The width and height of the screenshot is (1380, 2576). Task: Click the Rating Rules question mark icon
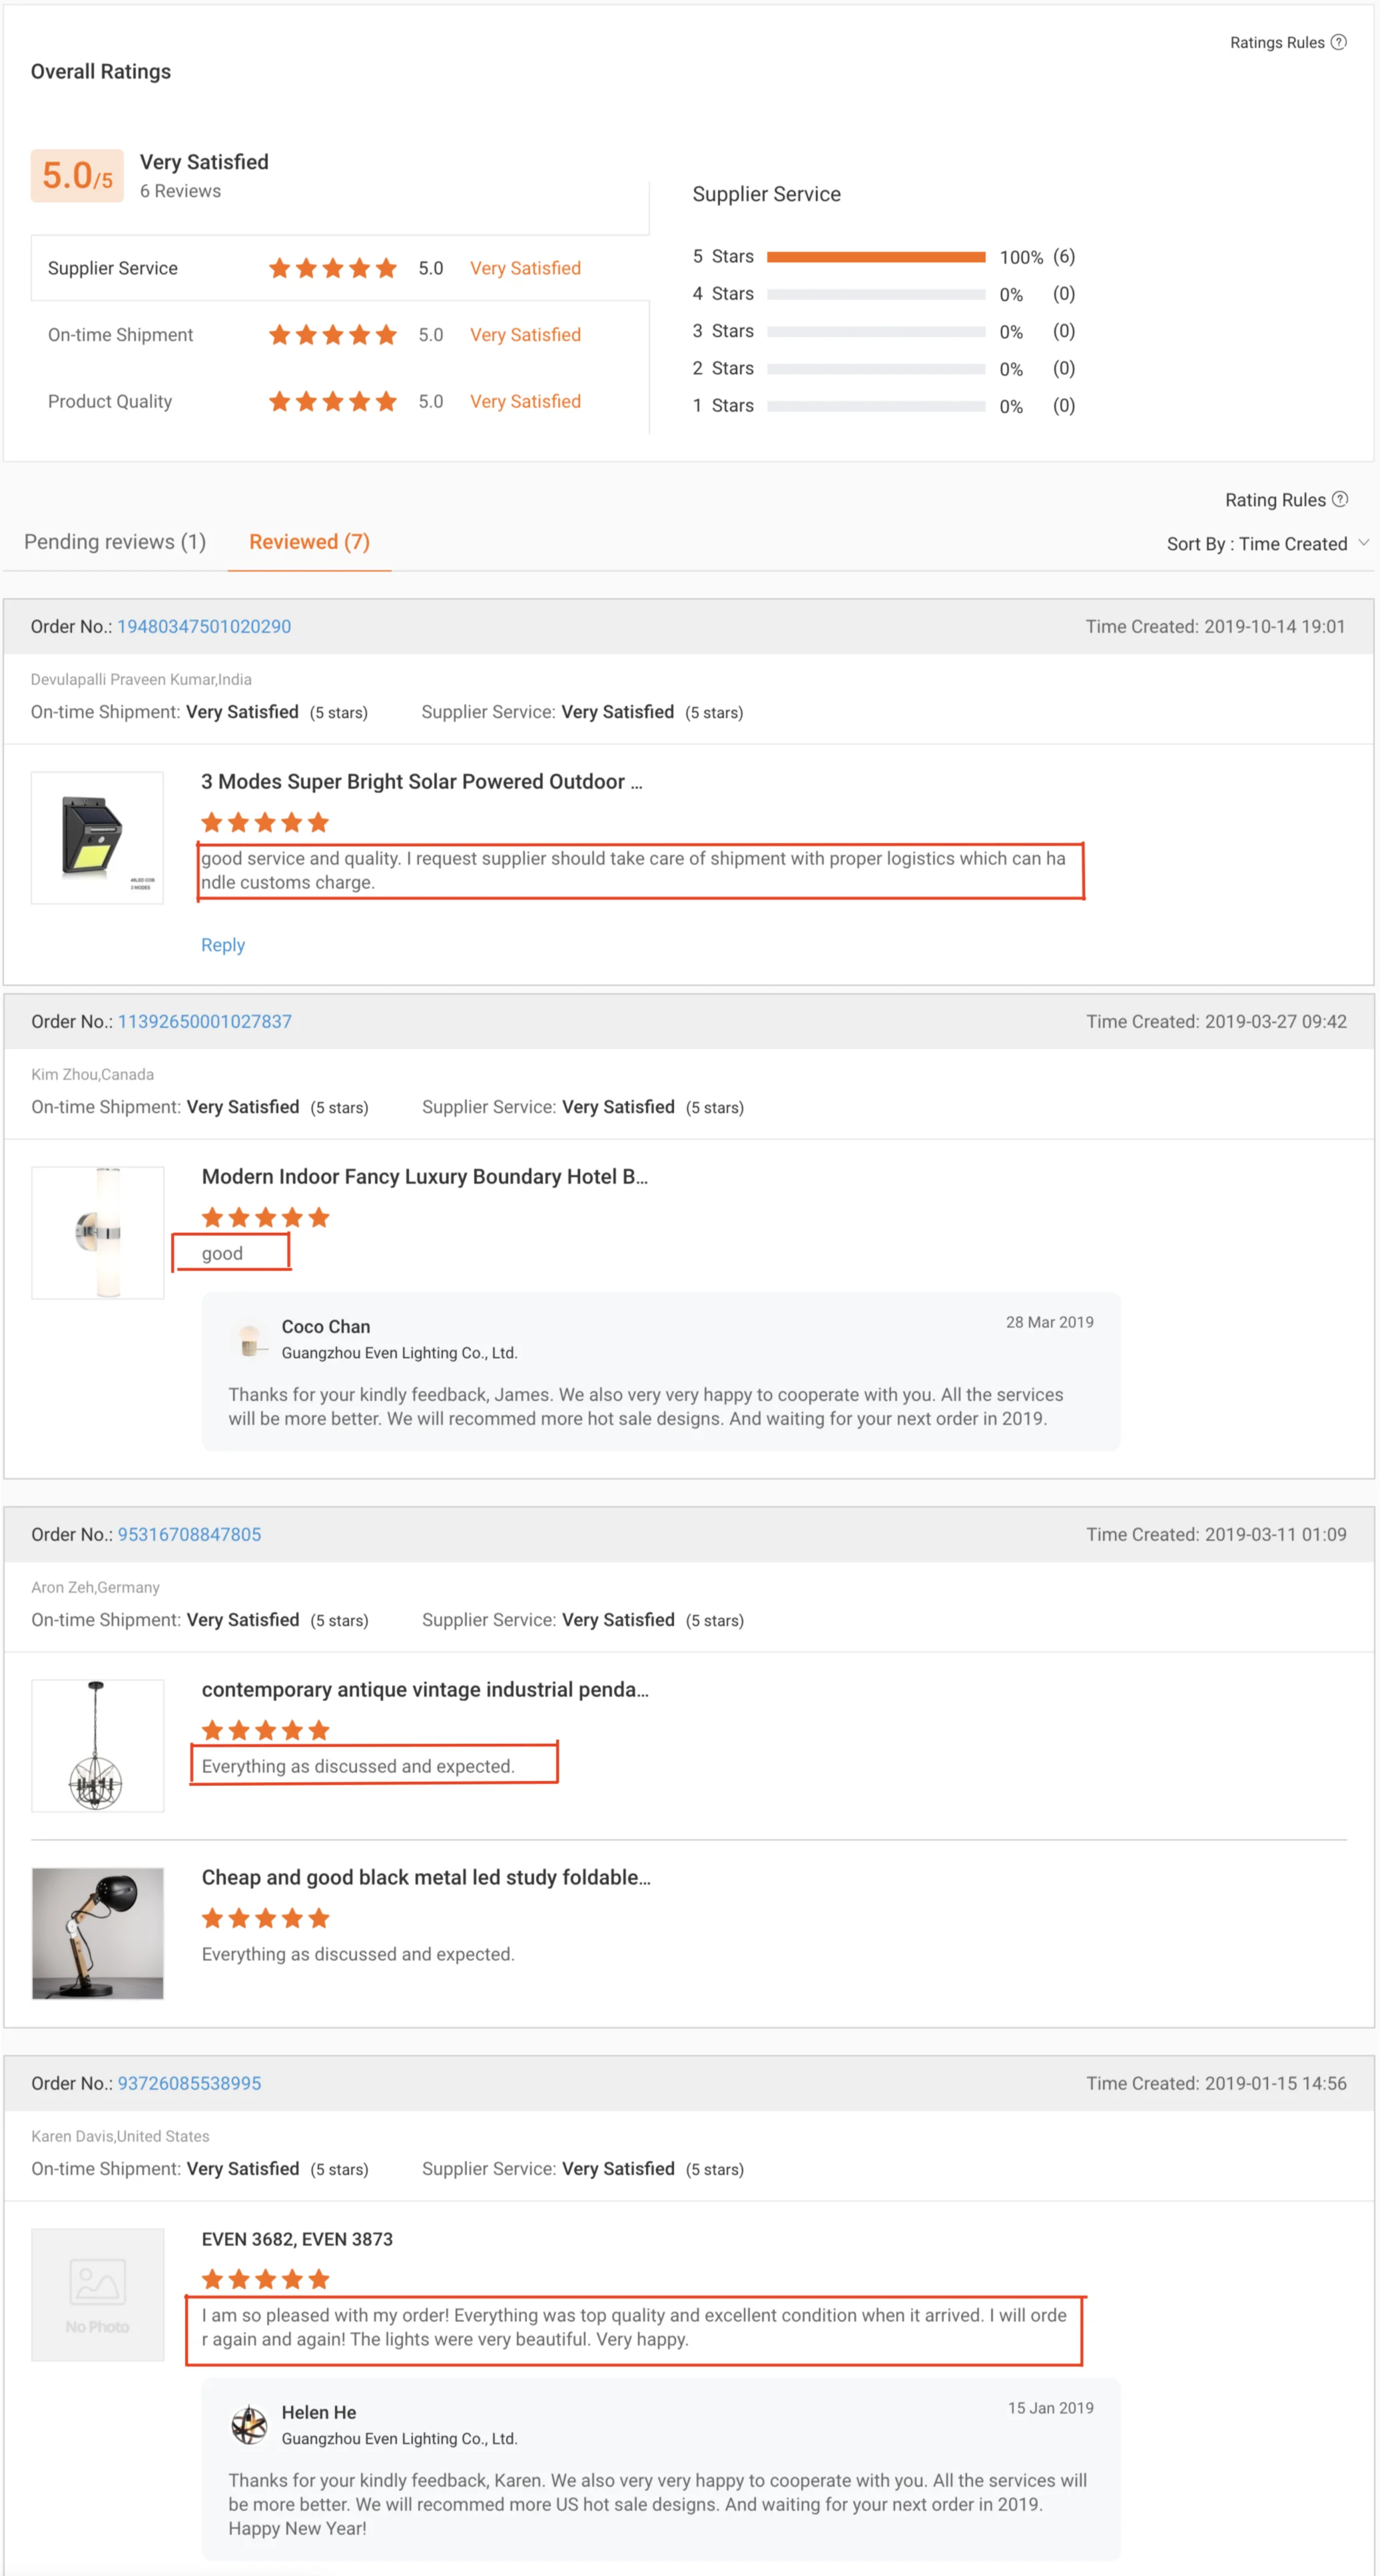pos(1340,499)
